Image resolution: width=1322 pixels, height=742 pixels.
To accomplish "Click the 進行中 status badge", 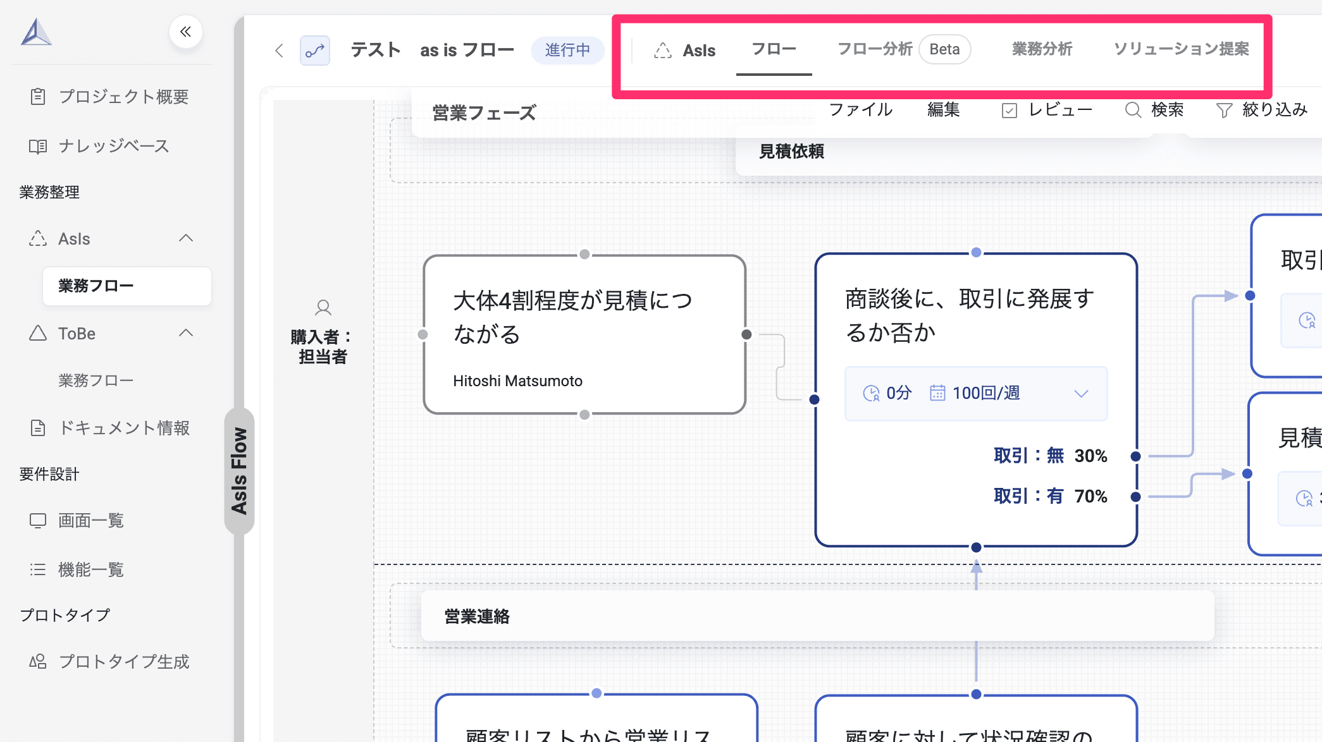I will 567,50.
